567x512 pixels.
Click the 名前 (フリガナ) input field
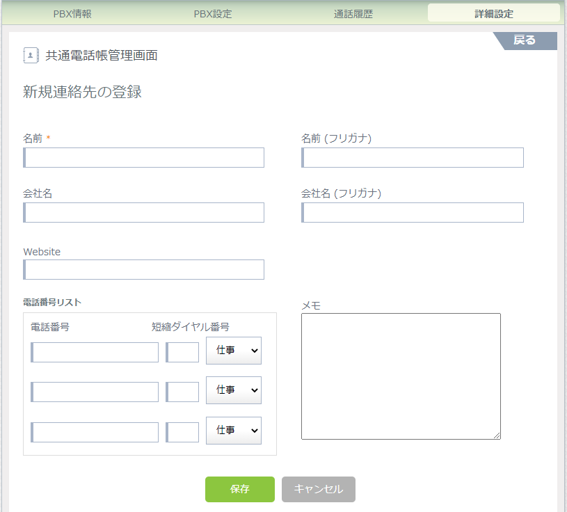pyautogui.click(x=413, y=158)
